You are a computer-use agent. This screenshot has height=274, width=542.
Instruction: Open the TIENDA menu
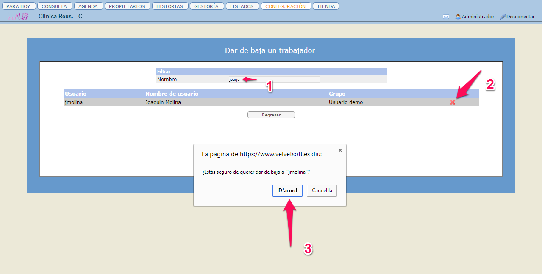tap(325, 6)
